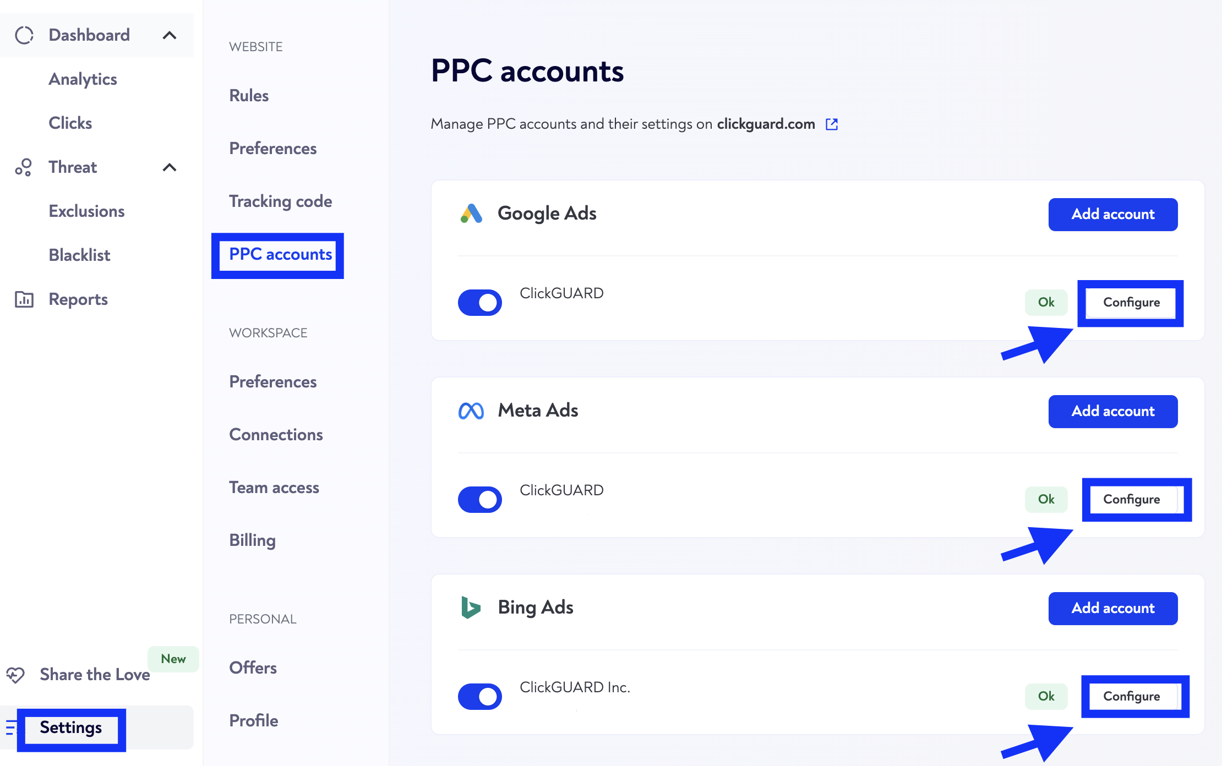The image size is (1222, 766).
Task: Click the Google Ads heading text
Action: pos(547,214)
